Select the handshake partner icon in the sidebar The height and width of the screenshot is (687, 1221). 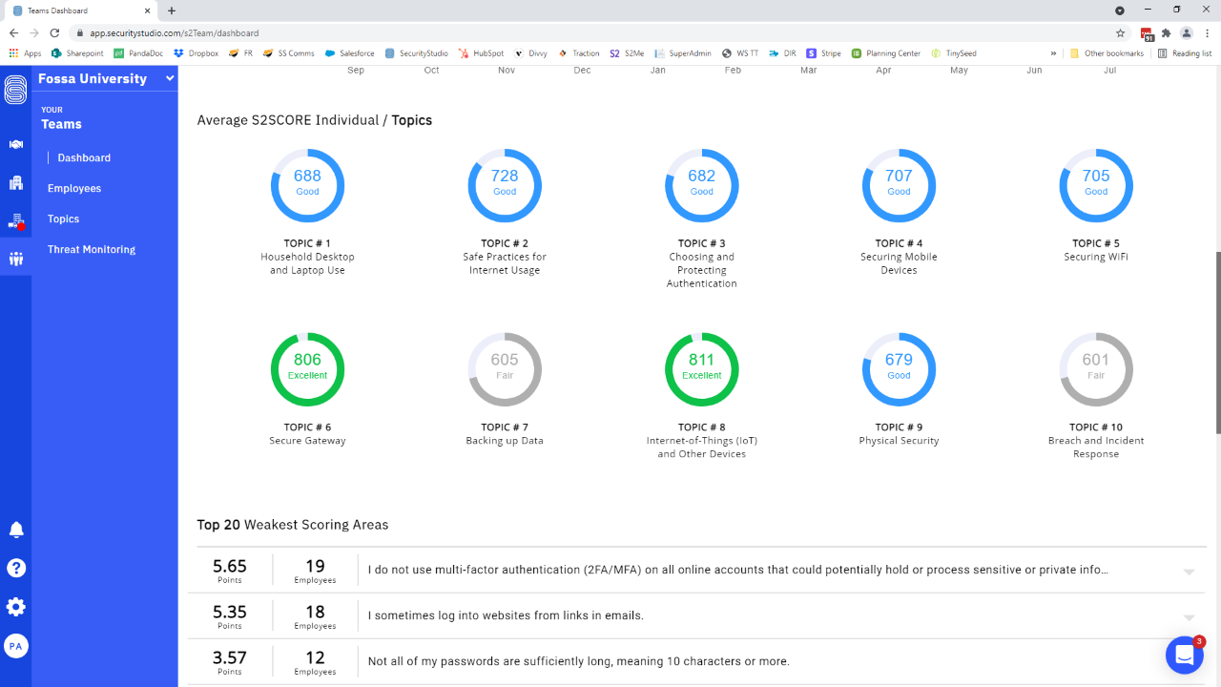[15, 145]
